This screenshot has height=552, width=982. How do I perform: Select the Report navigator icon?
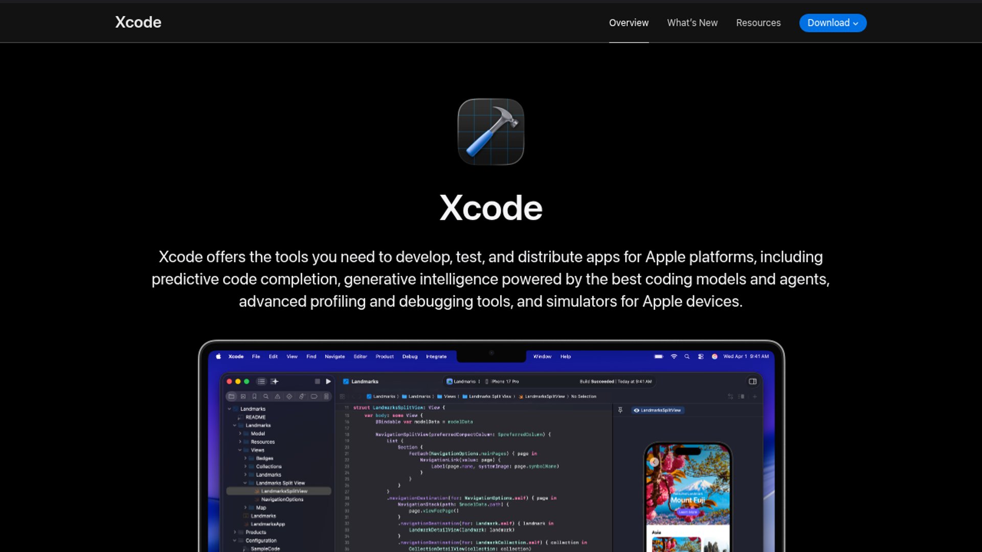pyautogui.click(x=326, y=396)
